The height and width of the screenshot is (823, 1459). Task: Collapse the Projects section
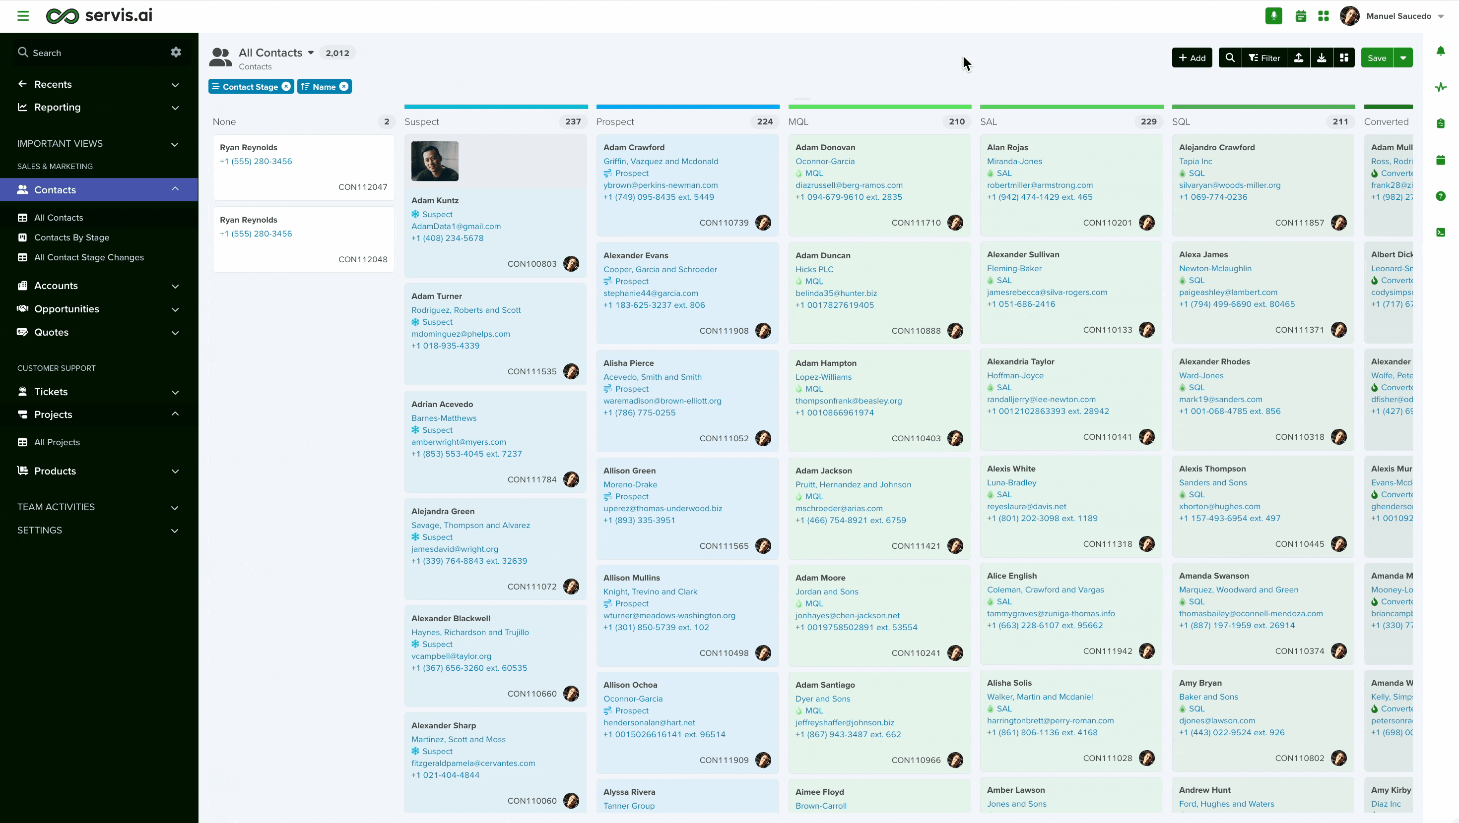pos(175,414)
